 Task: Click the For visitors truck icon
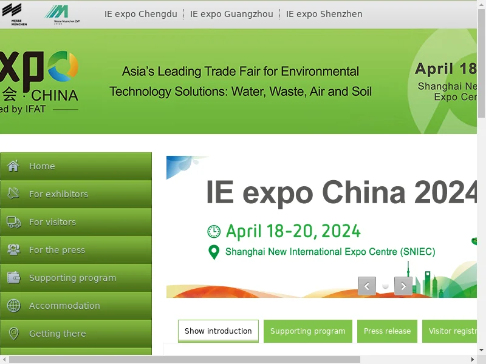click(13, 222)
